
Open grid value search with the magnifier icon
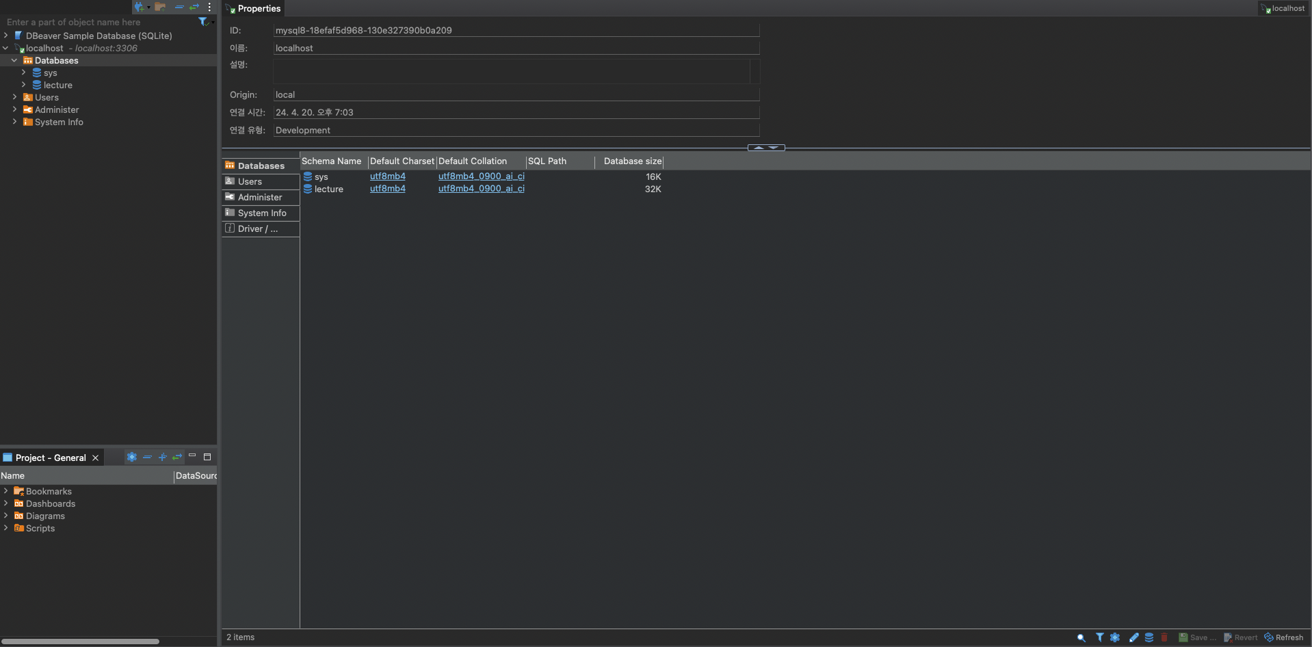point(1081,637)
